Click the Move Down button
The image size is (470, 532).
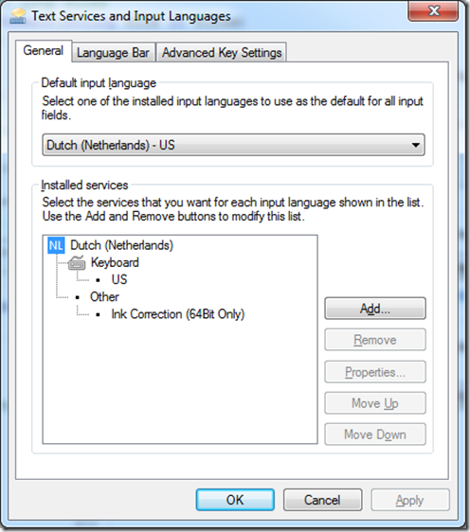[375, 434]
